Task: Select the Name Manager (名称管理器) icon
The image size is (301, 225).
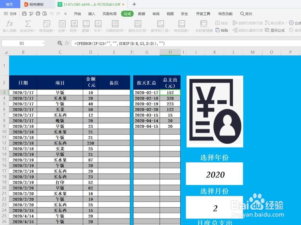Action: [203, 27]
